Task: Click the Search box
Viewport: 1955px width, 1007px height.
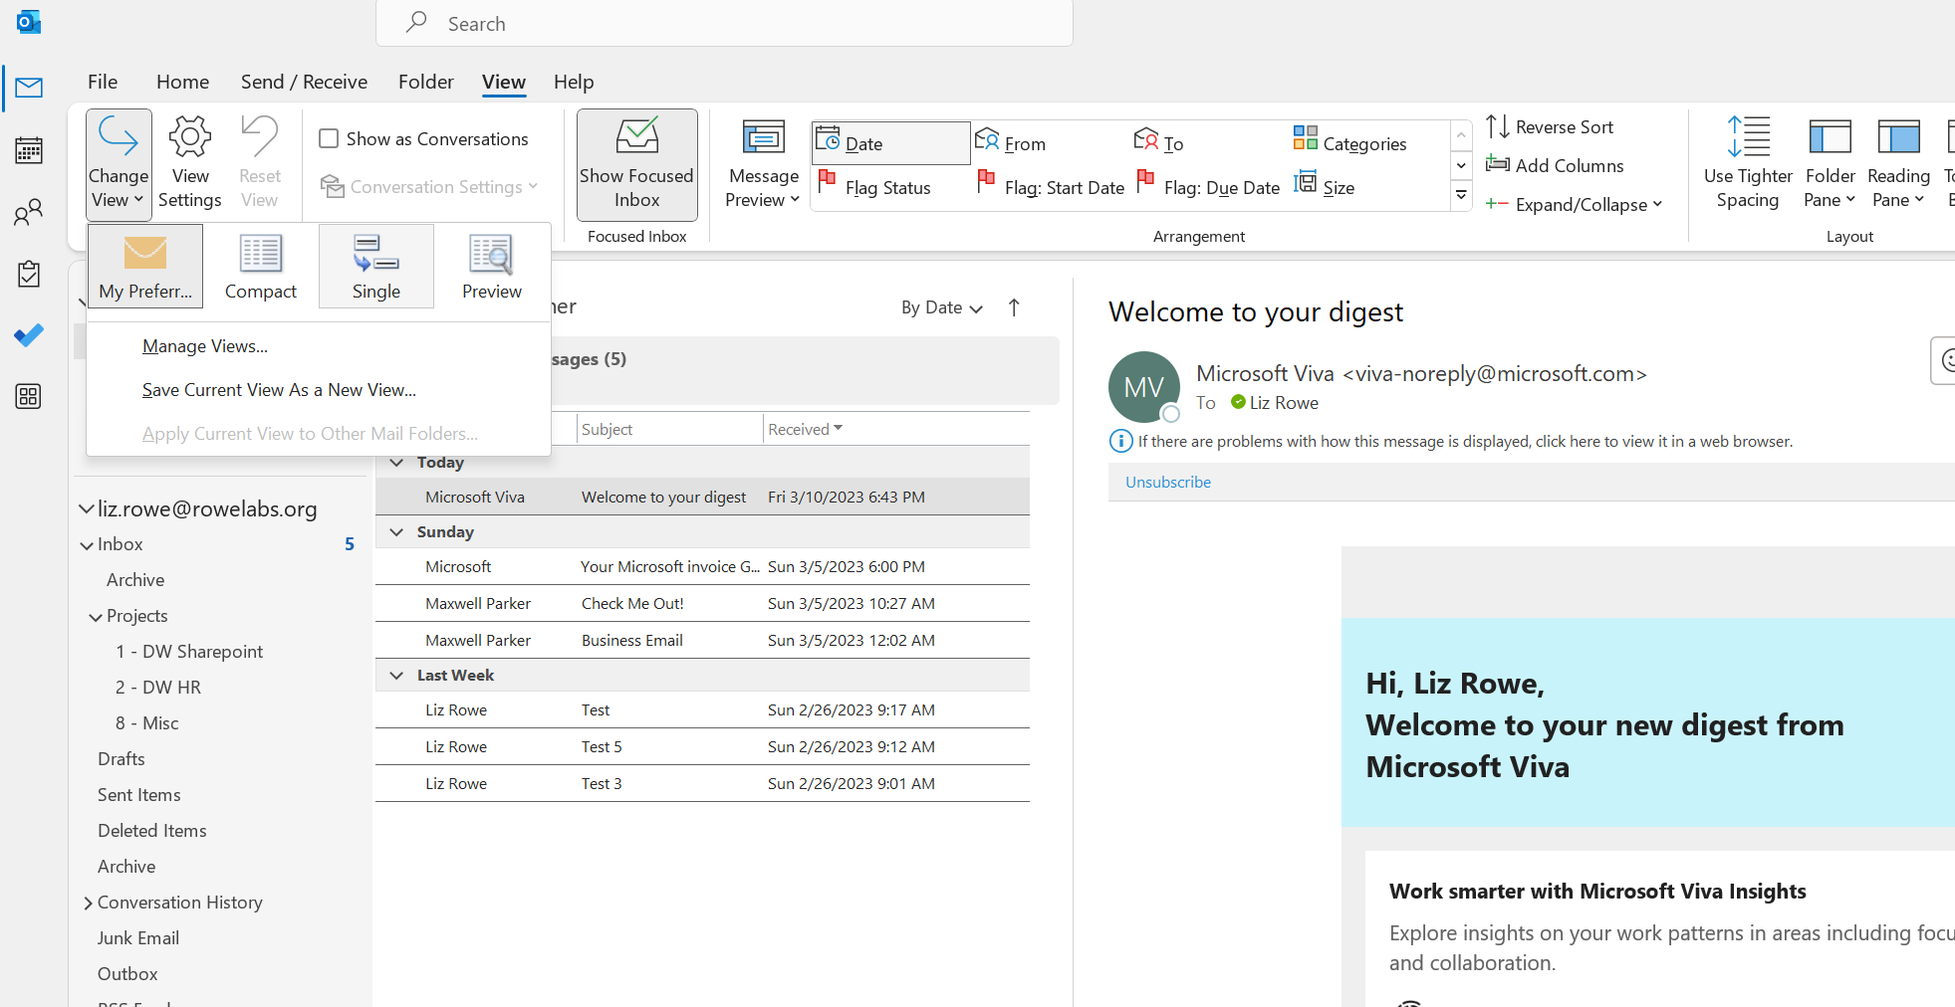Action: click(x=725, y=23)
